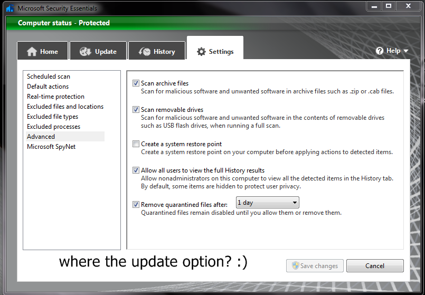Click the Save changes button
This screenshot has width=425, height=295.
pos(315,266)
